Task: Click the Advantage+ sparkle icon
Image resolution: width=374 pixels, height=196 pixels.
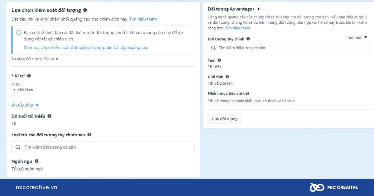Action: point(259,9)
